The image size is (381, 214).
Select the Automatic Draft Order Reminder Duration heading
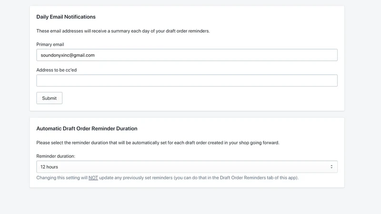[87, 128]
